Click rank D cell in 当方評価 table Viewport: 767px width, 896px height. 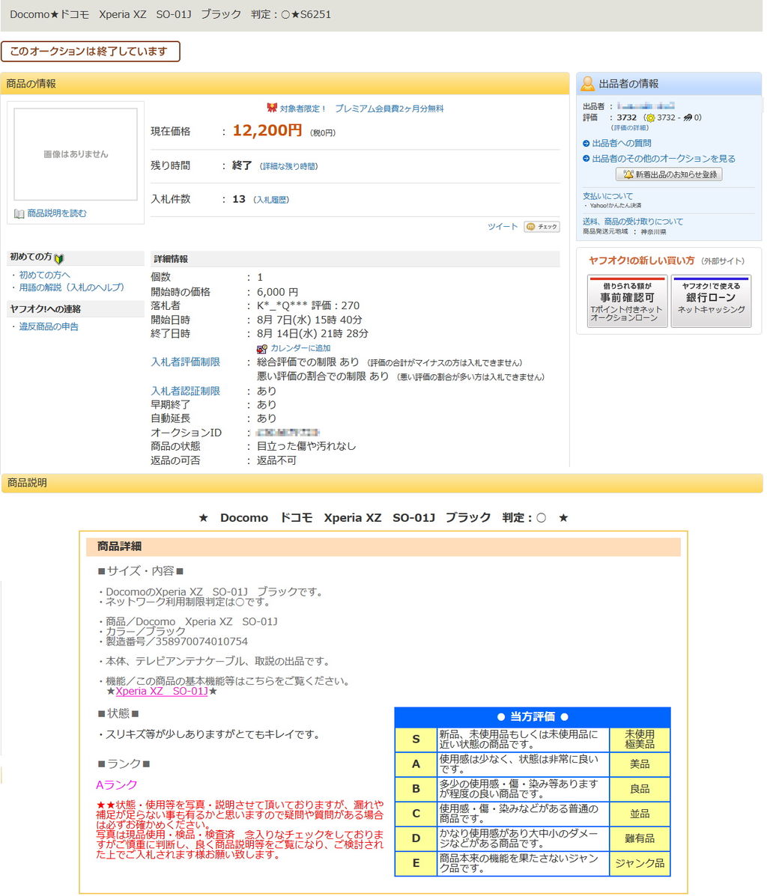(416, 839)
